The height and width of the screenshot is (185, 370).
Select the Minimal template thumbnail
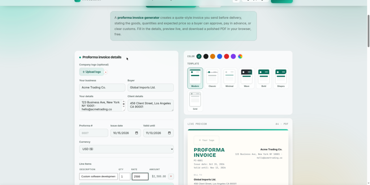coord(229,78)
